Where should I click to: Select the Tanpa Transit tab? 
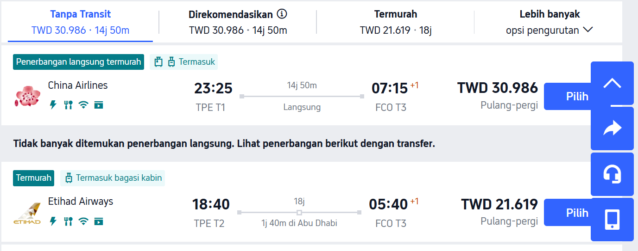(x=80, y=22)
